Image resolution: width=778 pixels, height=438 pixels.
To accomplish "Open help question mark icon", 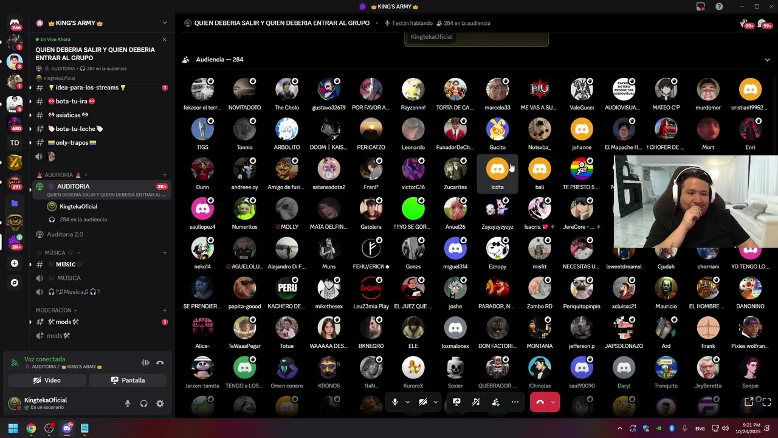I will (x=719, y=7).
